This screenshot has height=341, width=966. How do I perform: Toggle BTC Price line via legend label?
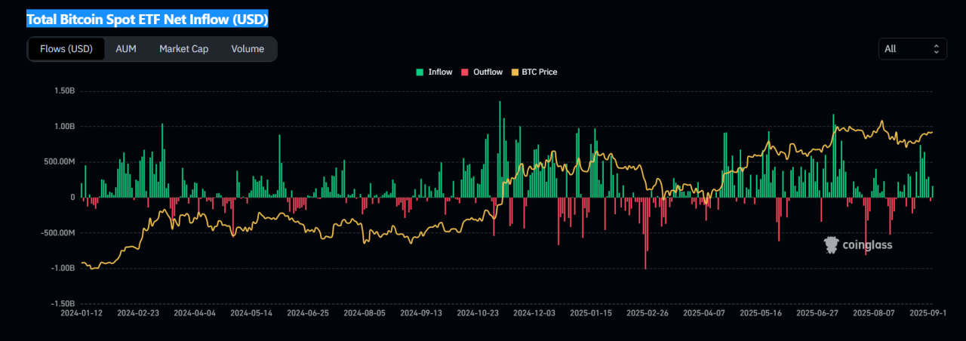click(539, 72)
